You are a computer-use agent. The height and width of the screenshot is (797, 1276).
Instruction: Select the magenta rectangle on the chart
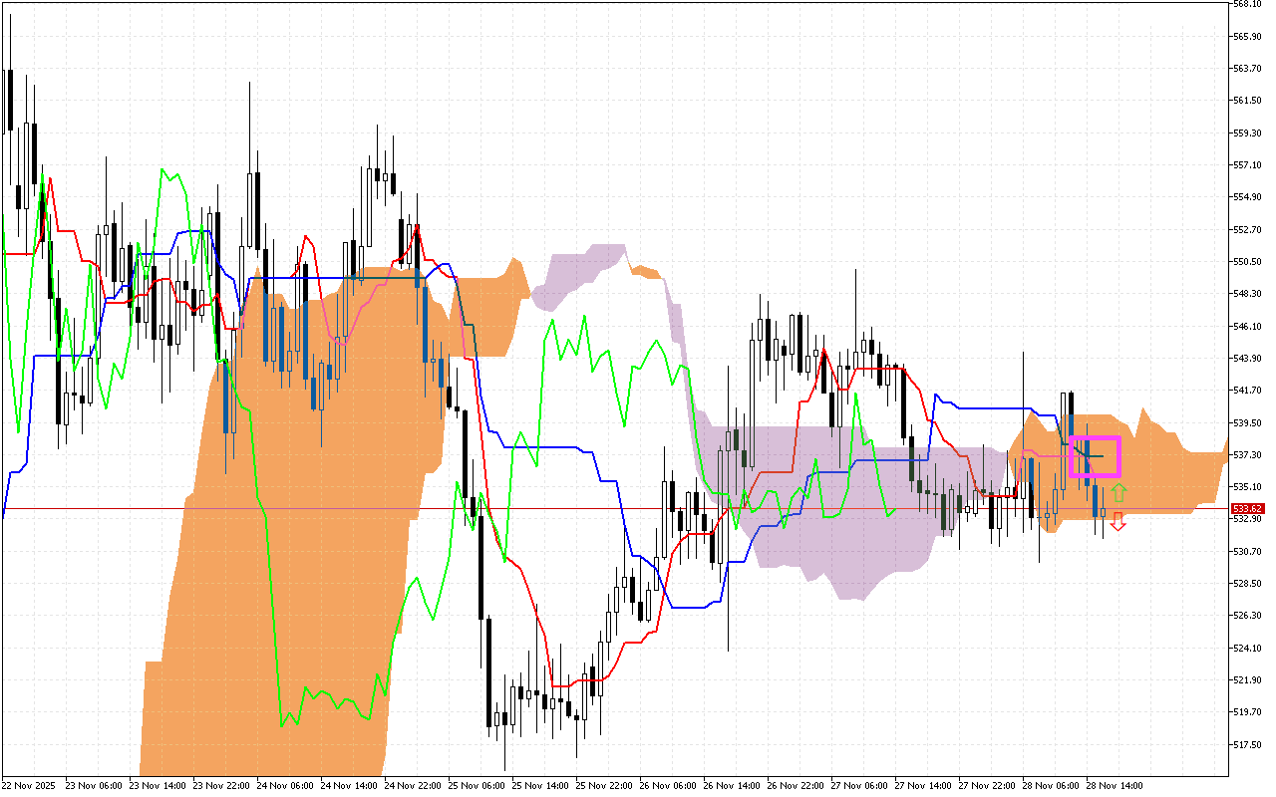tap(1095, 456)
